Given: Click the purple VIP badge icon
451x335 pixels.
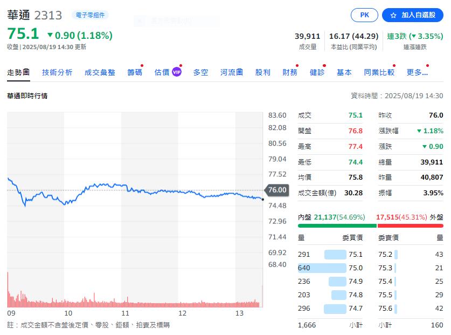Looking at the screenshot, I should 177,72.
